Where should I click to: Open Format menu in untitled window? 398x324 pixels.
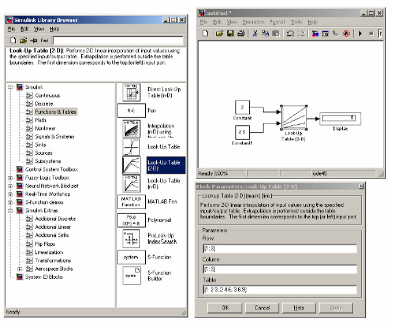coord(278,22)
